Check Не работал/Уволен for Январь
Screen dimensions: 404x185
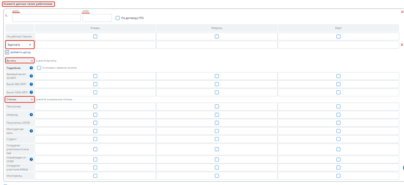95,37
